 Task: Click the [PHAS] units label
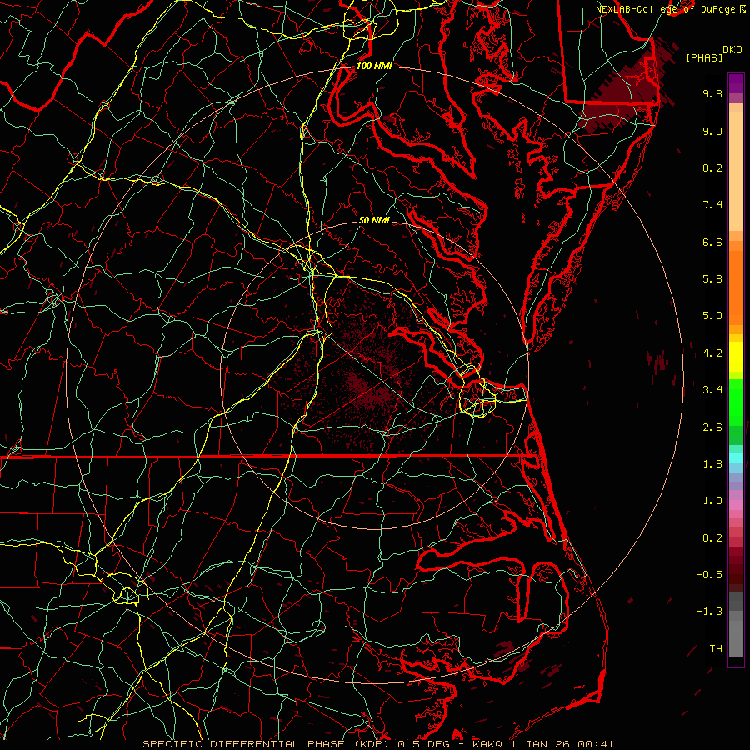704,57
